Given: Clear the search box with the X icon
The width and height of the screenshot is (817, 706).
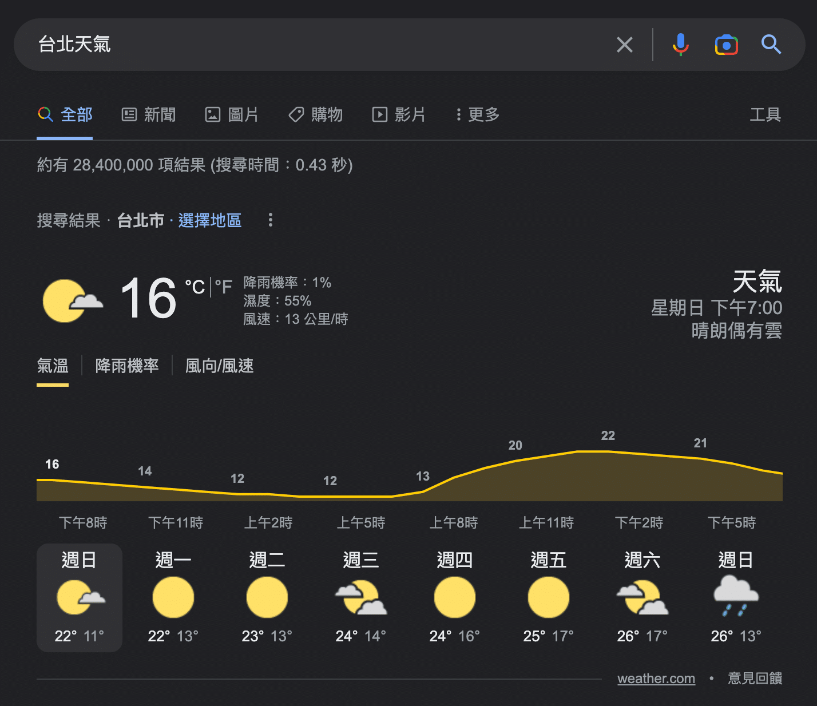Looking at the screenshot, I should [625, 45].
